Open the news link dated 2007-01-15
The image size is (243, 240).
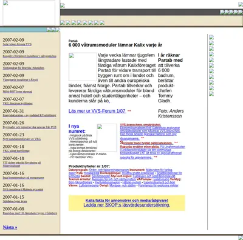pos(15,201)
